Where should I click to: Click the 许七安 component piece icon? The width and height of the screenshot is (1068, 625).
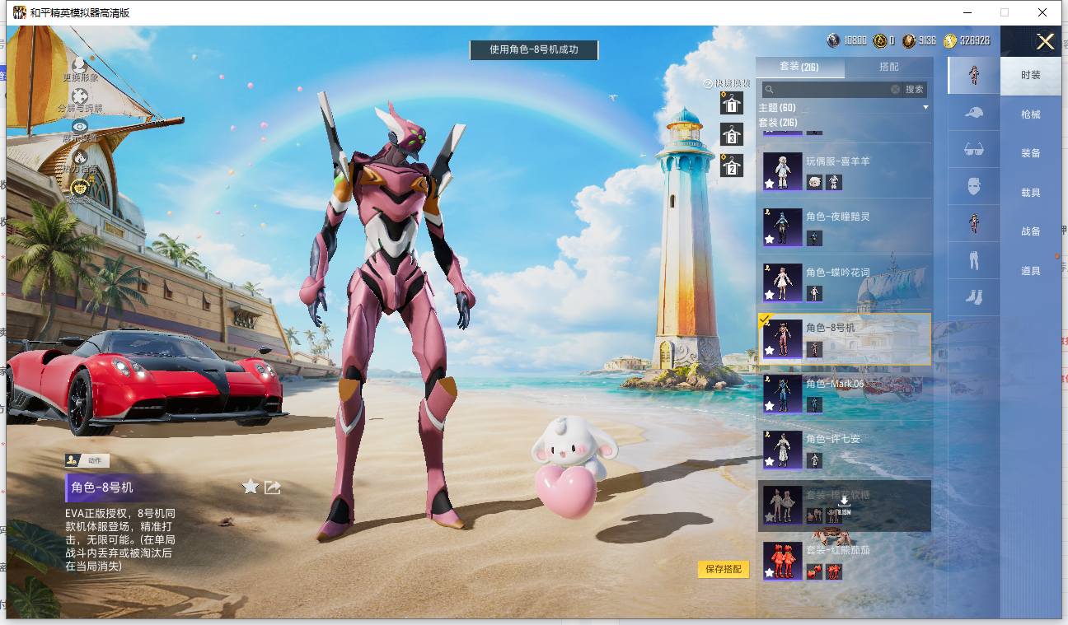coord(813,460)
